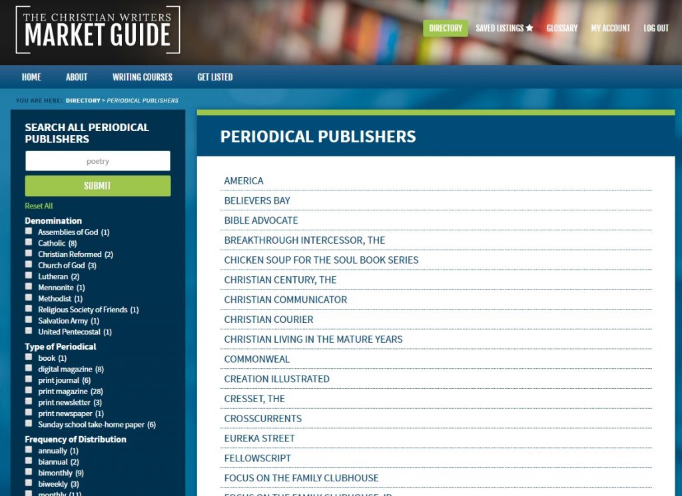This screenshot has height=496, width=682.
Task: Click Directory breadcrumb link
Action: (x=83, y=101)
